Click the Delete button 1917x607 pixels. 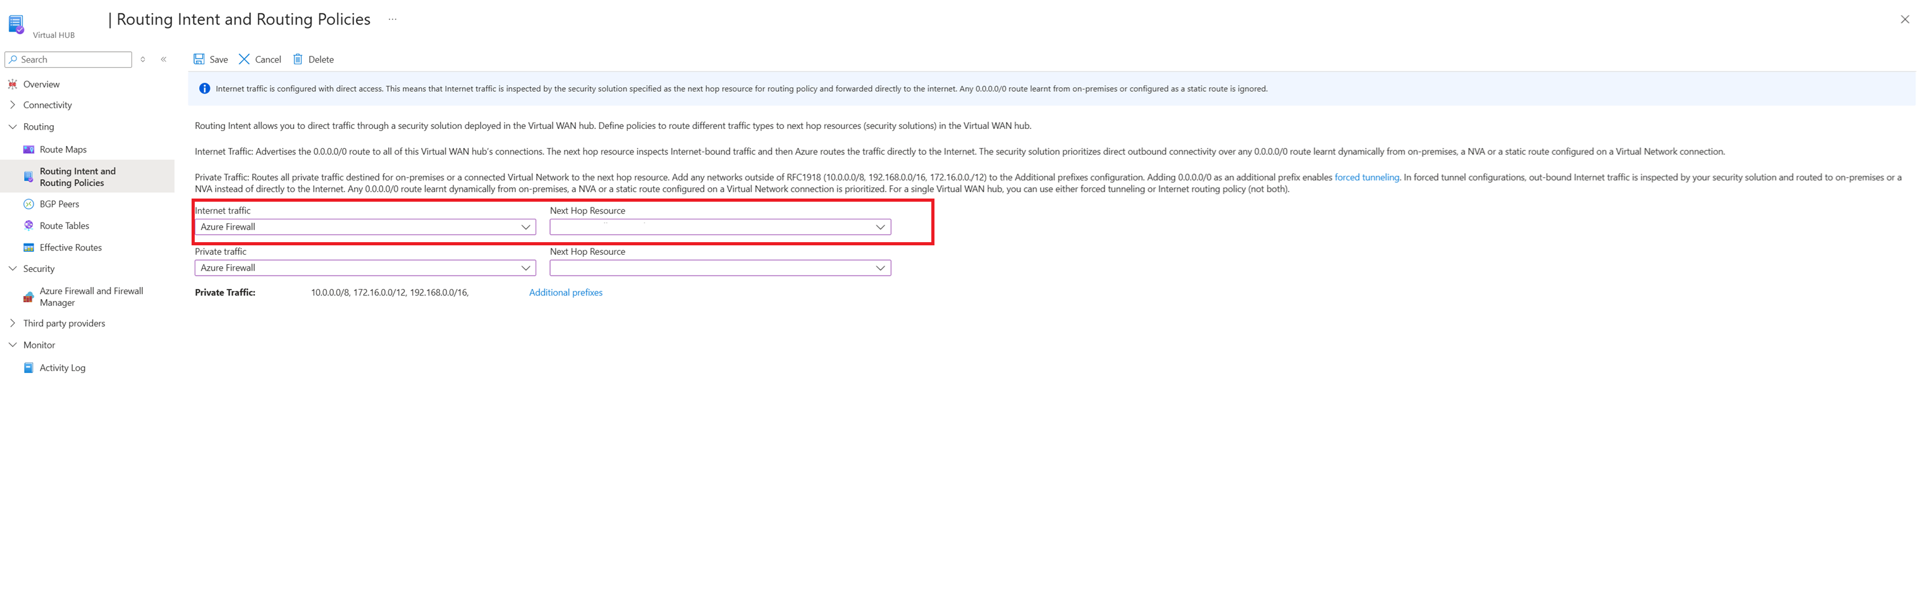pos(314,59)
